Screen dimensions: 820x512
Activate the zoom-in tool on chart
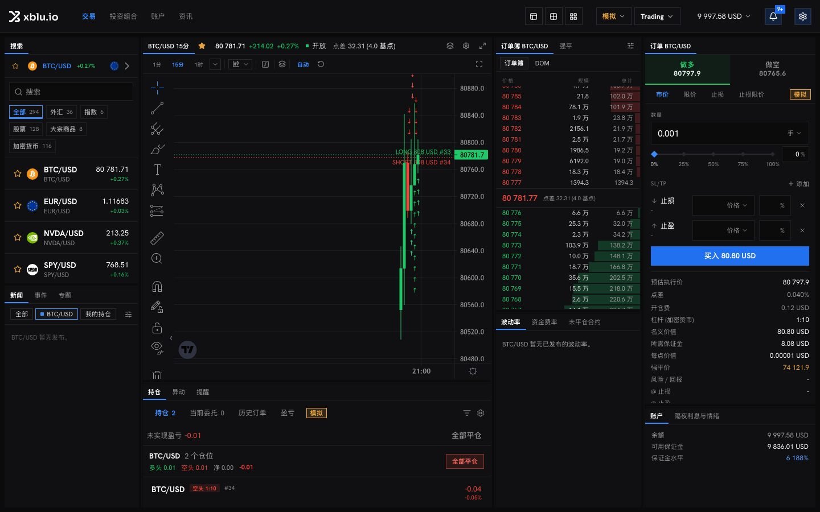[157, 259]
